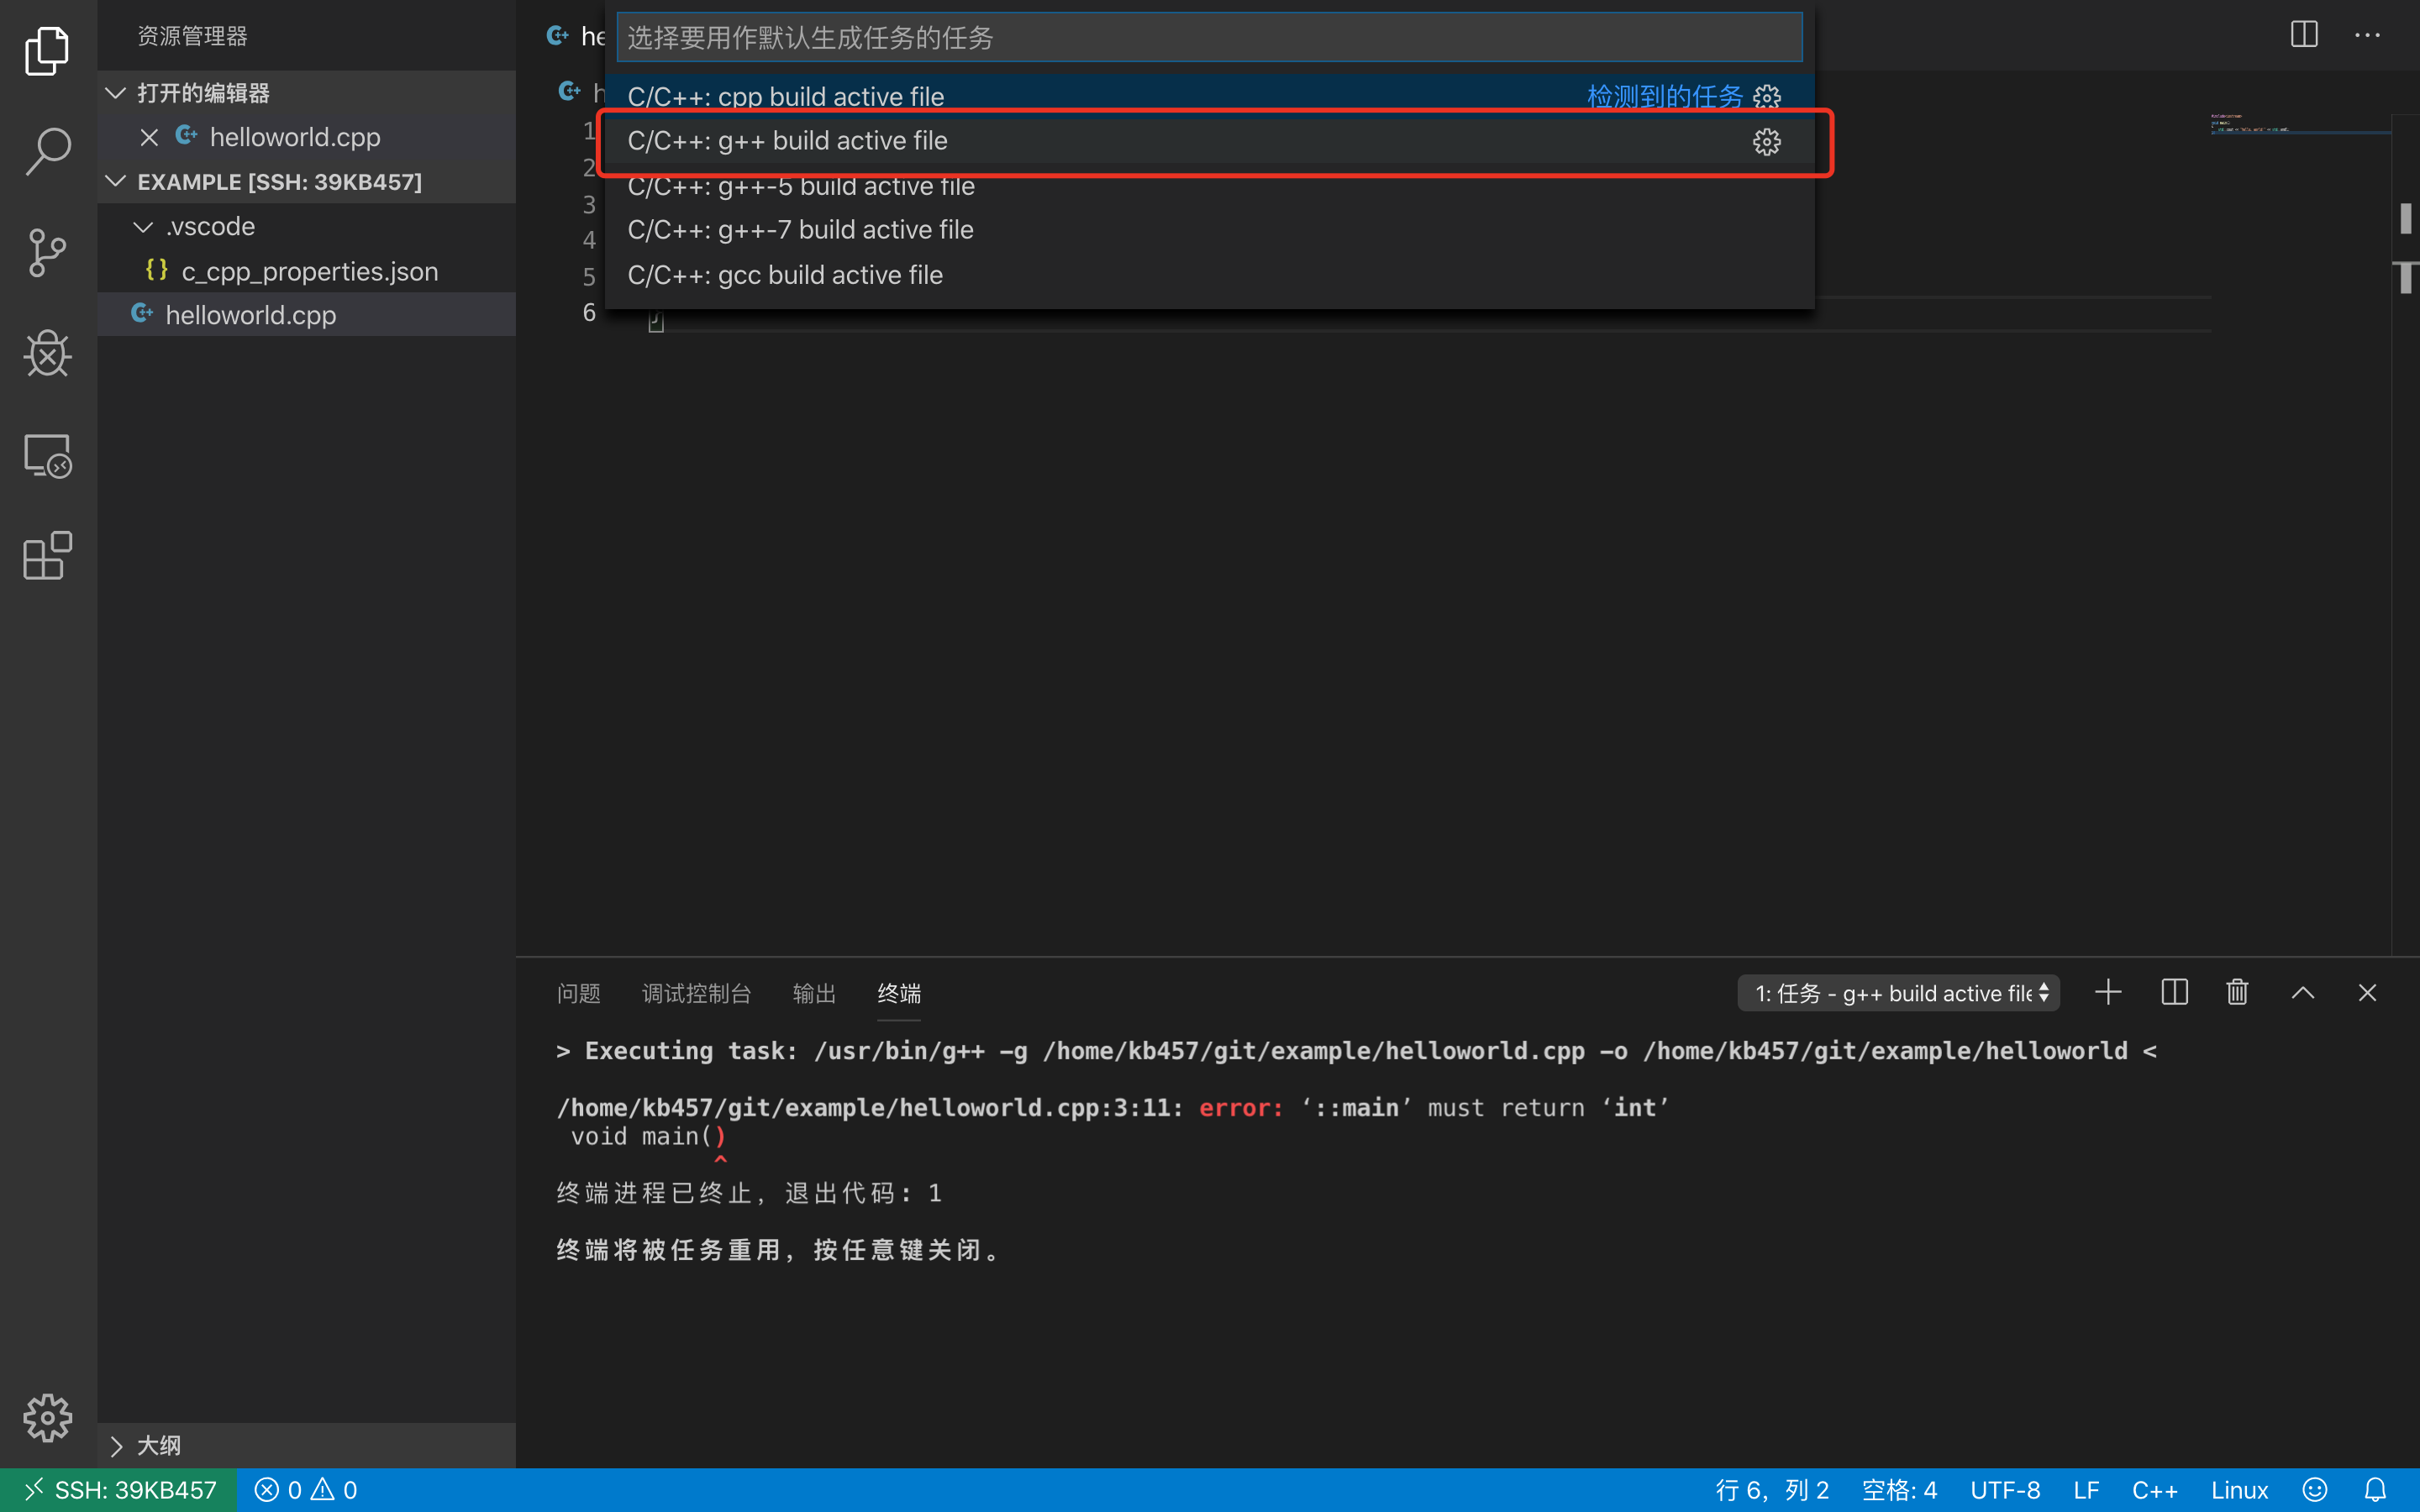Screen dimensions: 2420x1512
Task: Open the Source Control view
Action: pos(47,253)
